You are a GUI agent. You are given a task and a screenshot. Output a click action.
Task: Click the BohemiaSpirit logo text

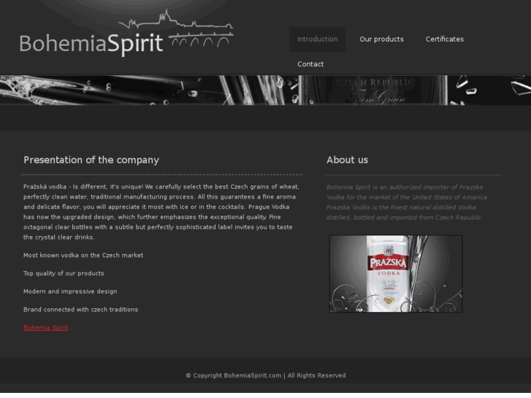(x=91, y=43)
